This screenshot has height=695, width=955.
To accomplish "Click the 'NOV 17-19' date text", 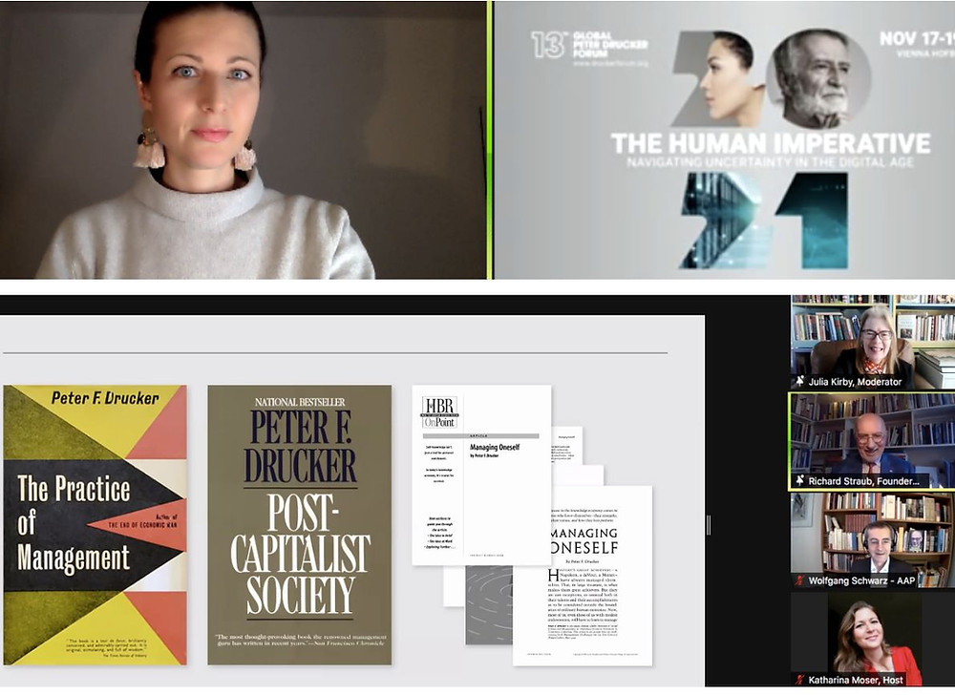I will [x=917, y=39].
